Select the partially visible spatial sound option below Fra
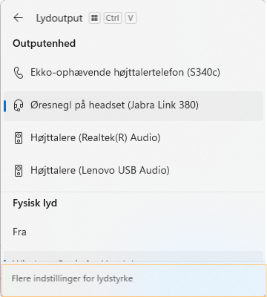This screenshot has height=297, width=267. click(x=133, y=258)
